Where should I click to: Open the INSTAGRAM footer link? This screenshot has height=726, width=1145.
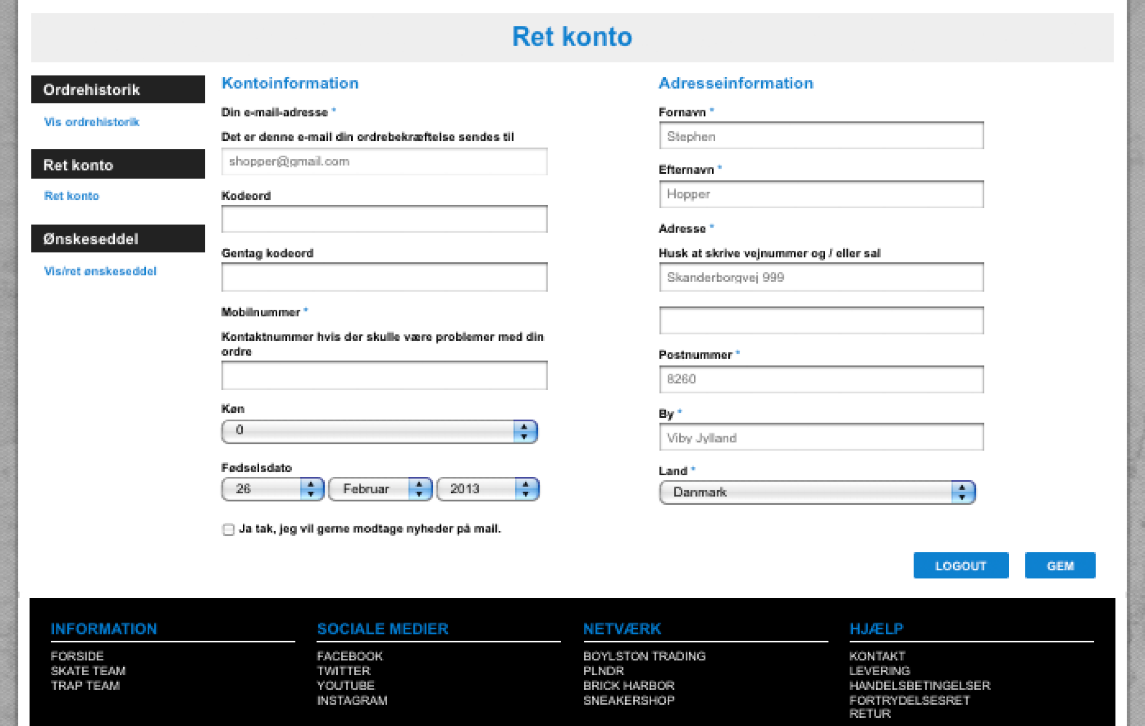(352, 700)
